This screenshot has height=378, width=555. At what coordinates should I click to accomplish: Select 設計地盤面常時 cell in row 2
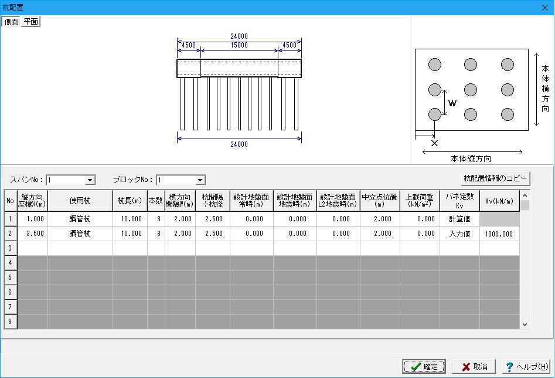point(251,234)
